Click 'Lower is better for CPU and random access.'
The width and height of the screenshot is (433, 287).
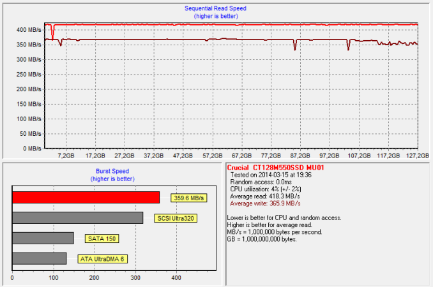click(284, 217)
